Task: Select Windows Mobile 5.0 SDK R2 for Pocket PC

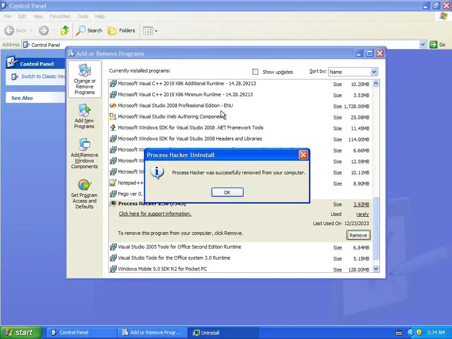Action: coord(162,269)
